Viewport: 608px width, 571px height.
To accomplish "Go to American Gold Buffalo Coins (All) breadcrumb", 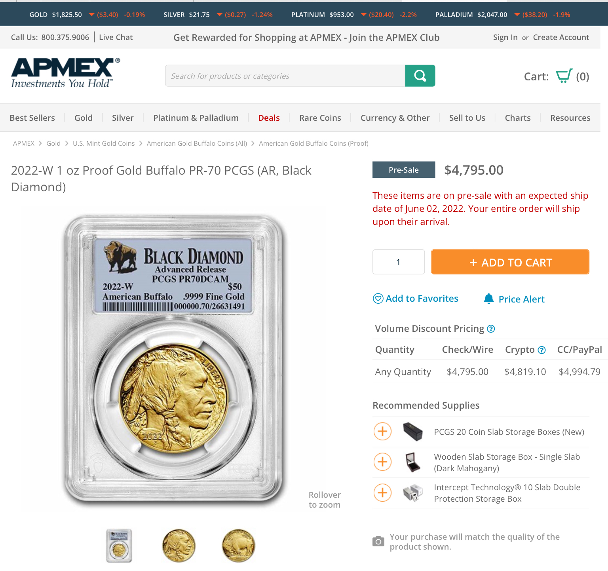I will (197, 143).
